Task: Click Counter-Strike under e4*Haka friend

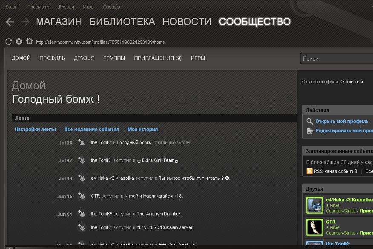Action: [x=340, y=211]
